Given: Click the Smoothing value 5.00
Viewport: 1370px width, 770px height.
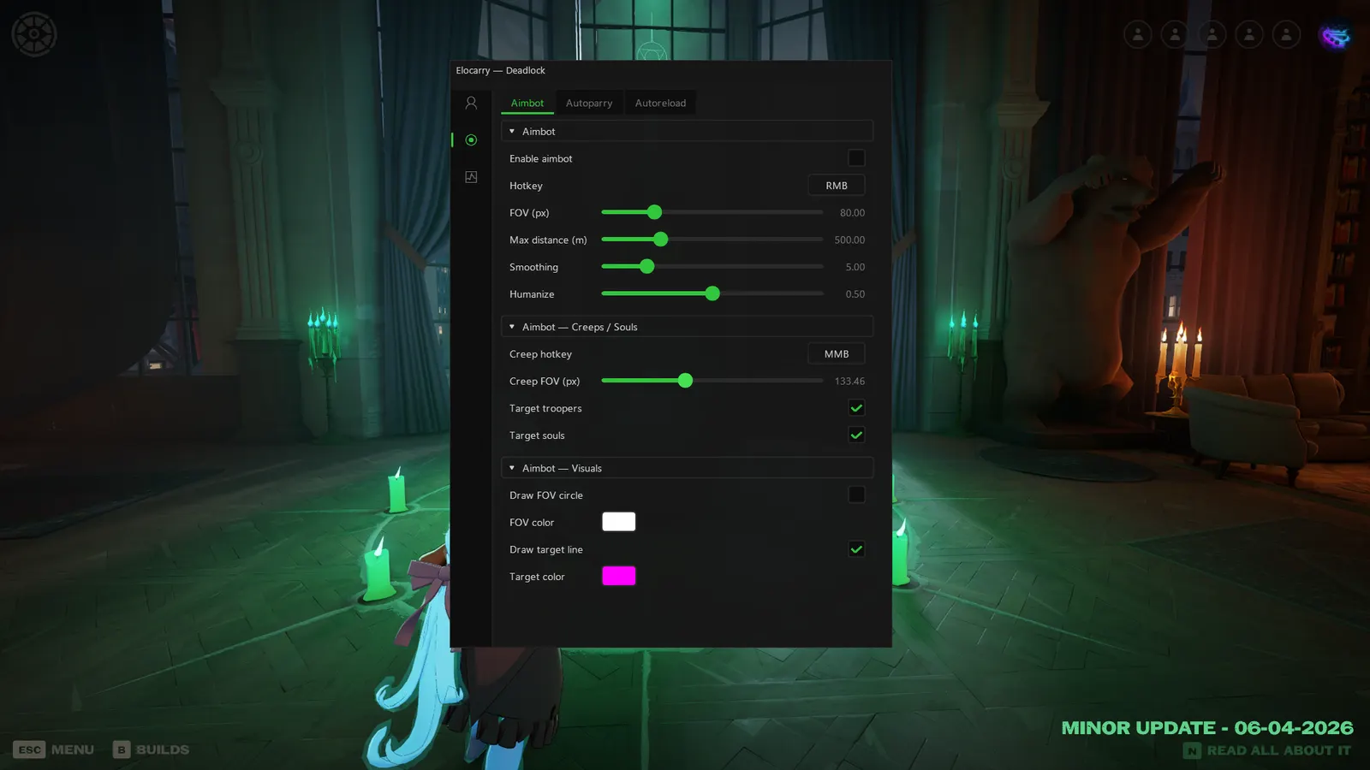Looking at the screenshot, I should [855, 267].
